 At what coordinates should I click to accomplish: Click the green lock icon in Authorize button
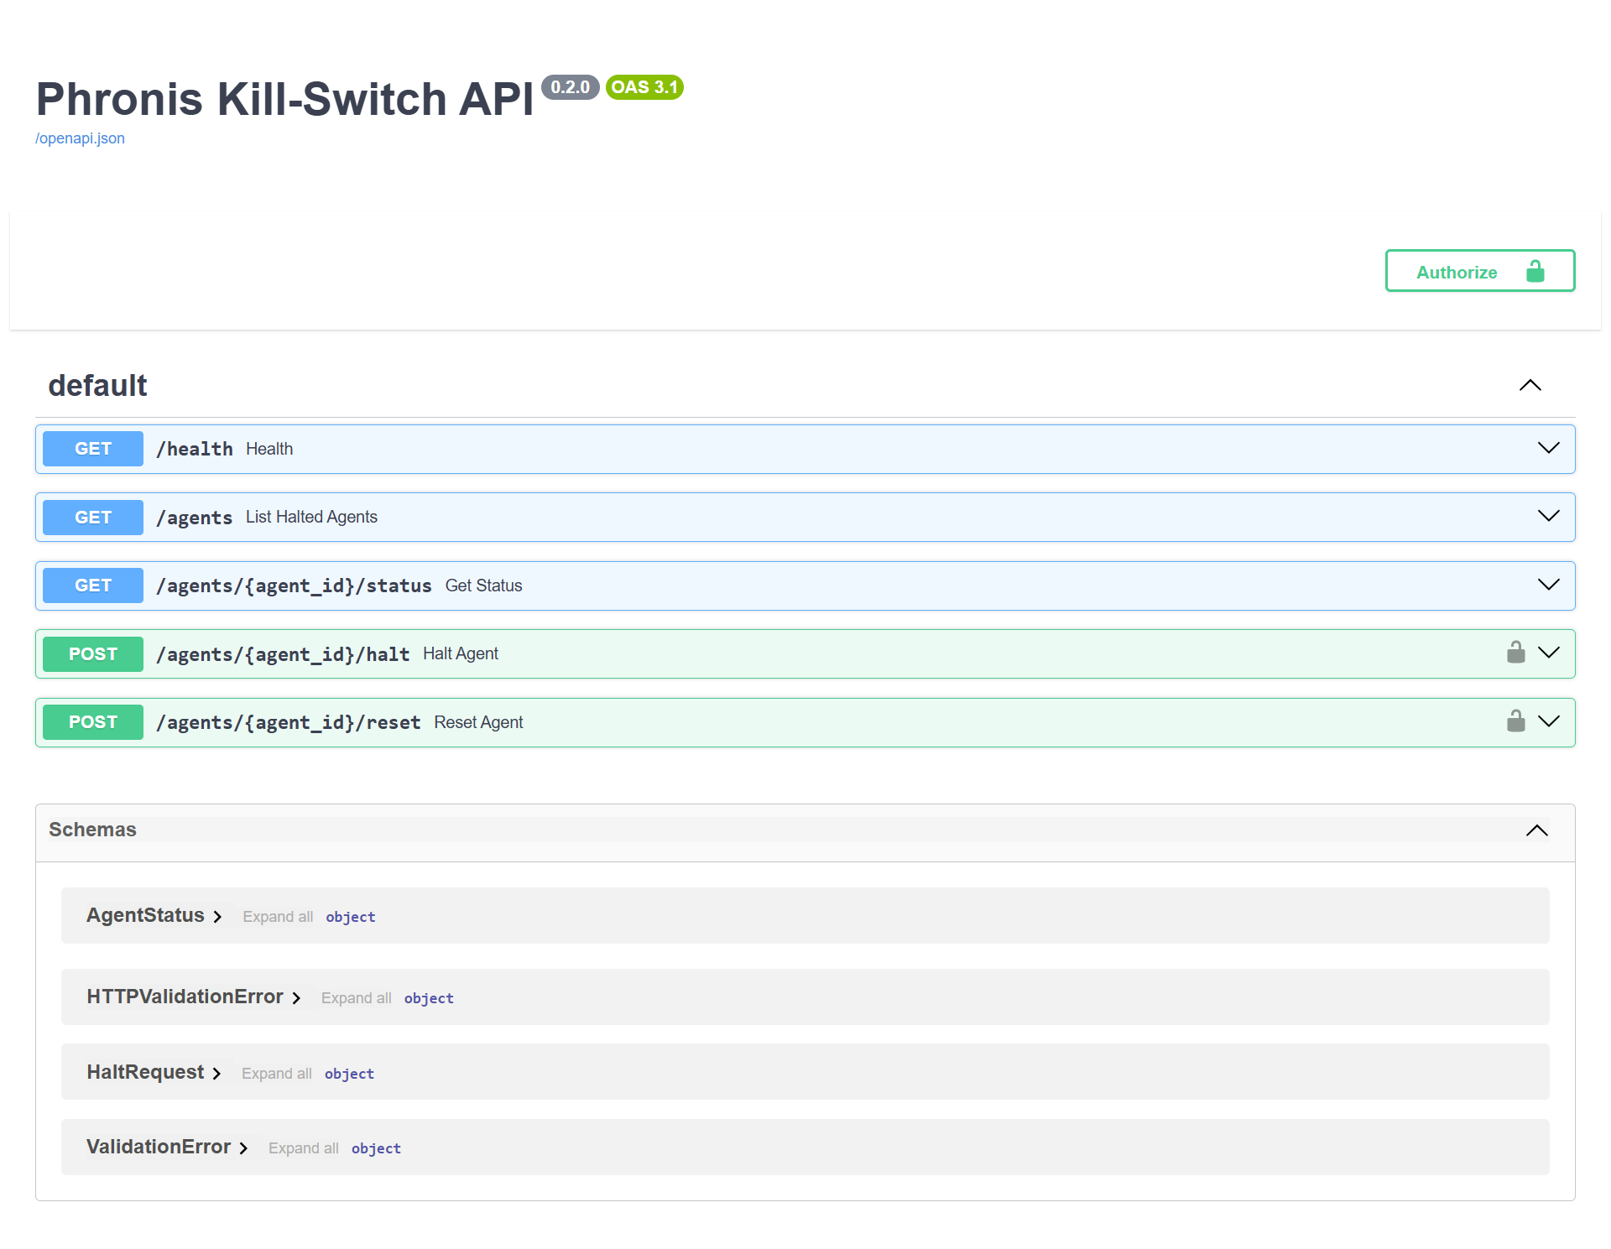[x=1535, y=271]
